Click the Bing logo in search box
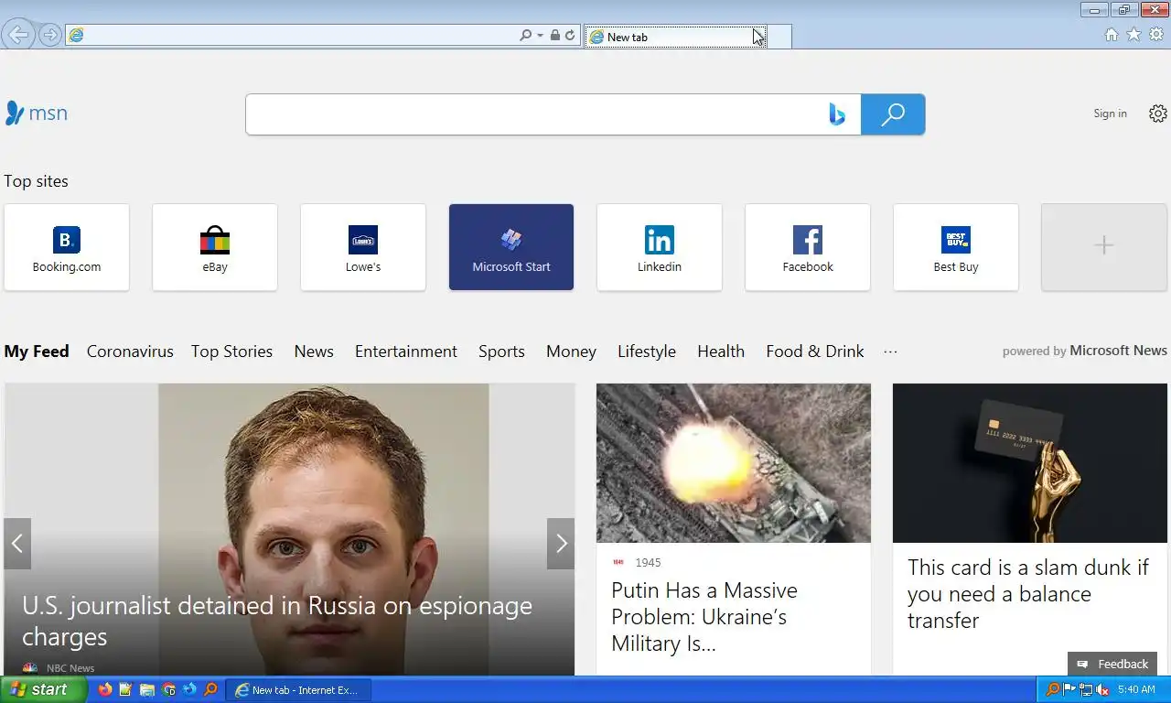 pos(837,114)
